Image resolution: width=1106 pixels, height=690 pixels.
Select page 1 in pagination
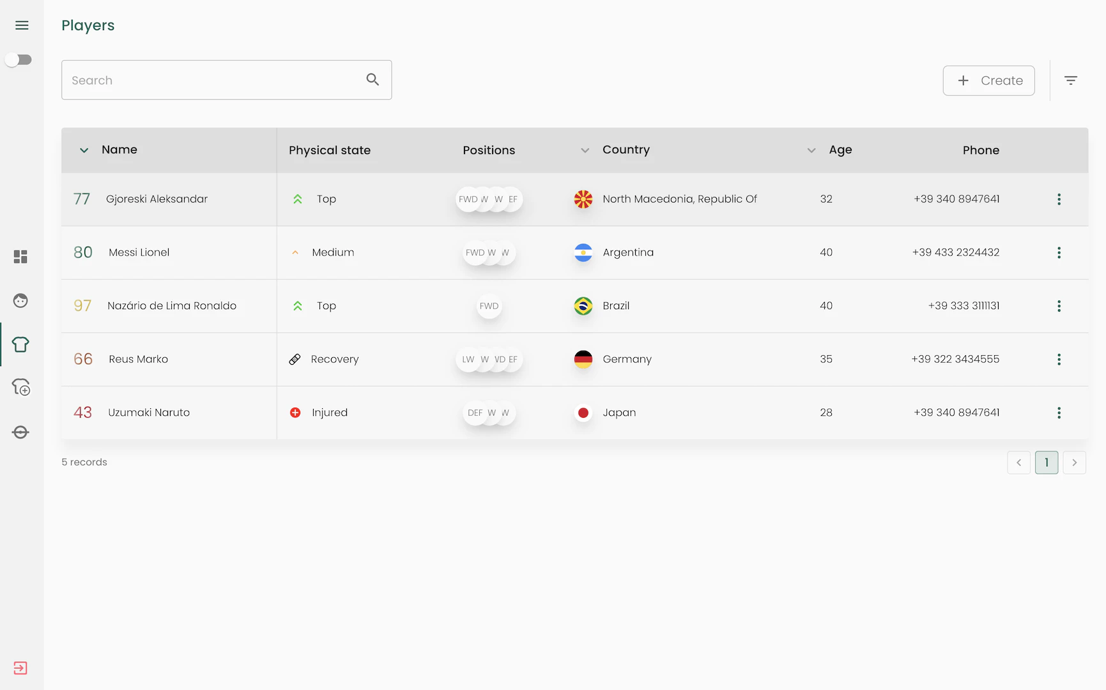pos(1046,463)
